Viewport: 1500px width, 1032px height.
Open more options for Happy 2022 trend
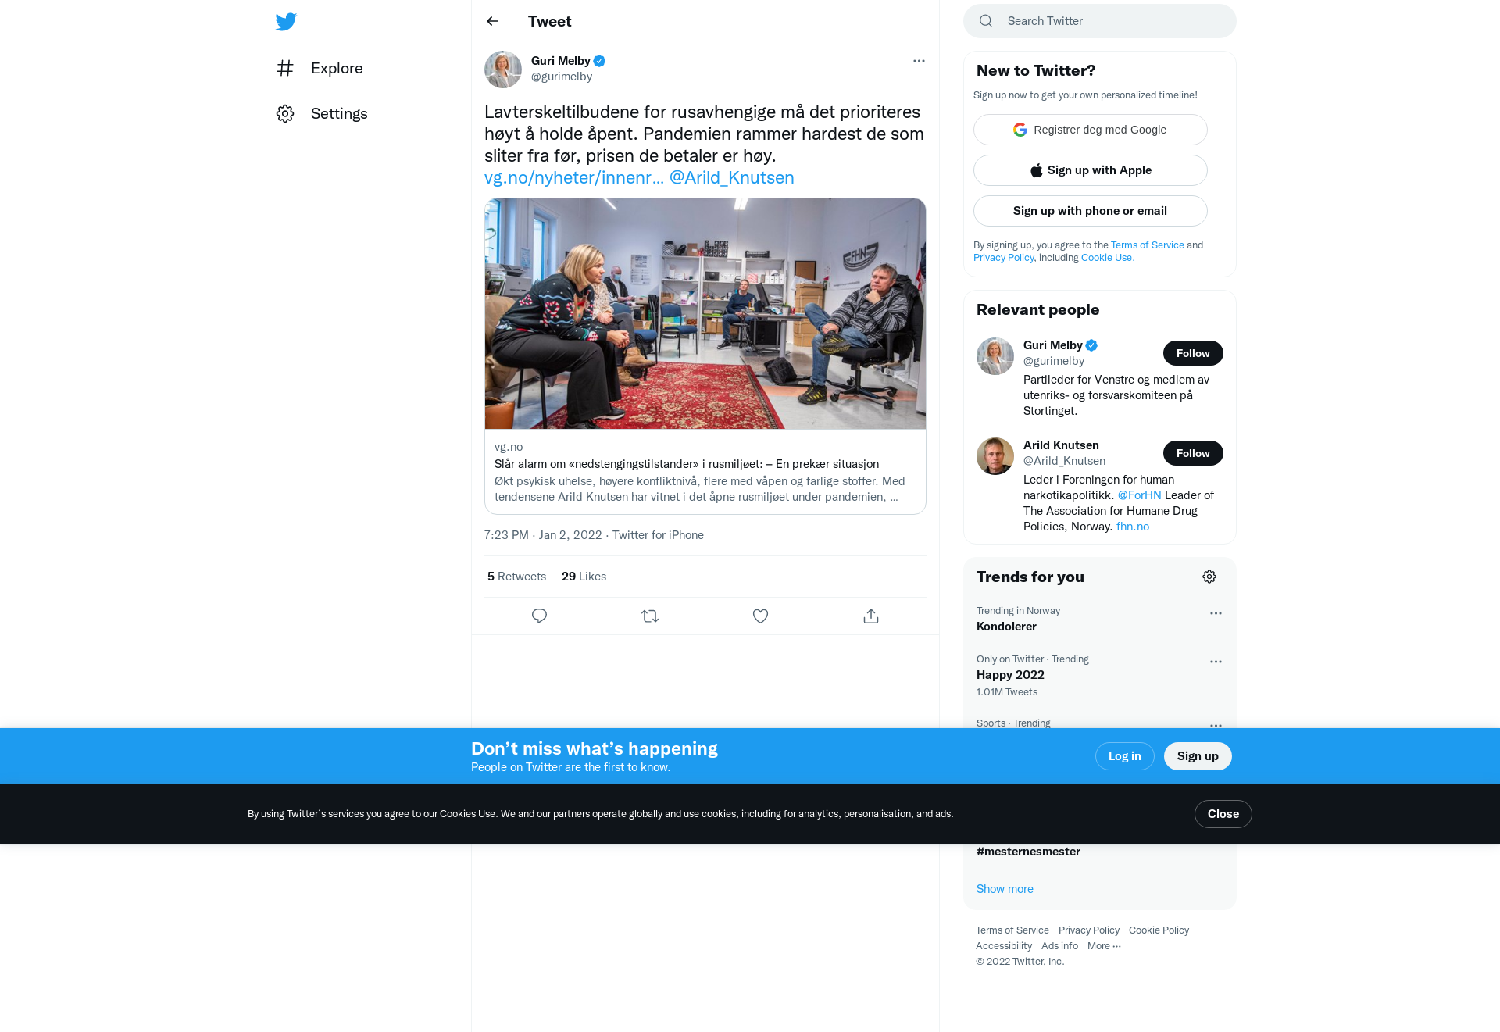tap(1216, 662)
